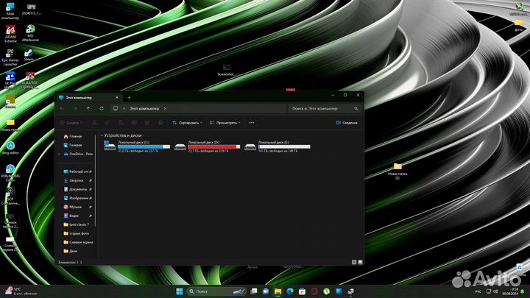Collapse the Устройства и диски group

click(102, 135)
